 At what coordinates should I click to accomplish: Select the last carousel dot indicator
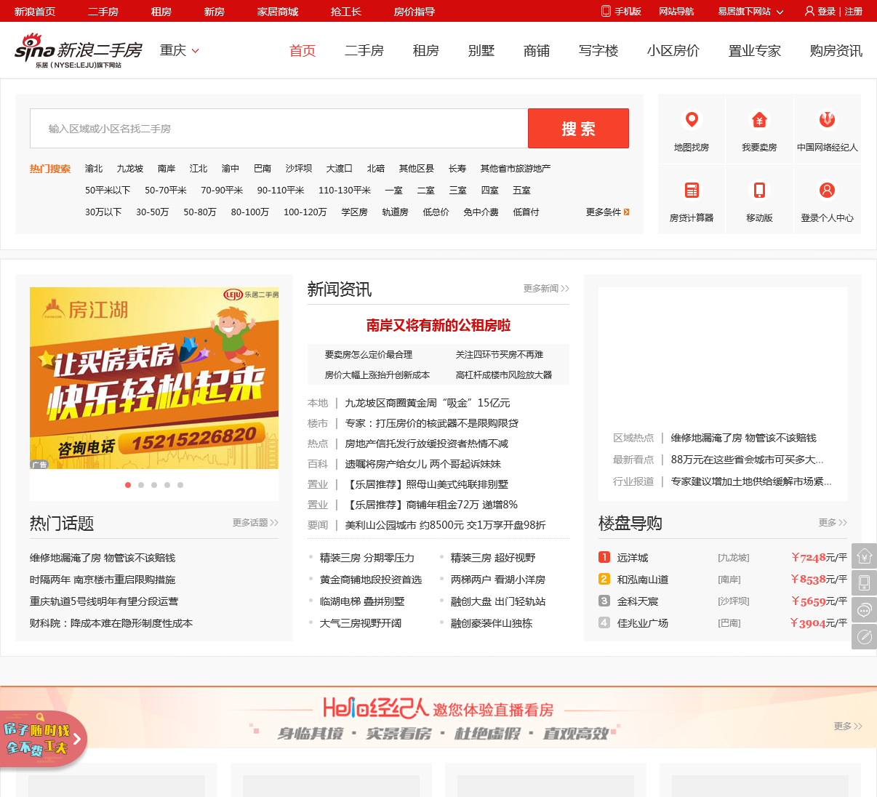click(180, 485)
